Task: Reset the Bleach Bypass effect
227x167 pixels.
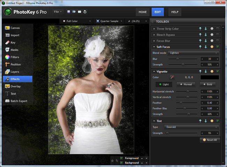Action: point(212,35)
